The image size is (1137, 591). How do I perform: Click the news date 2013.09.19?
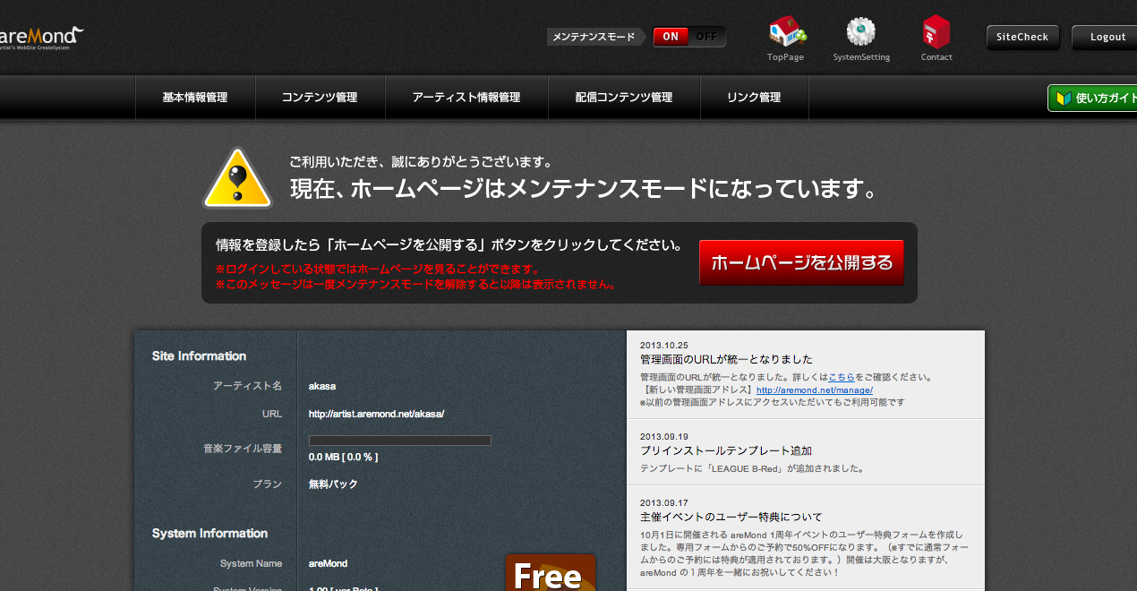point(663,436)
